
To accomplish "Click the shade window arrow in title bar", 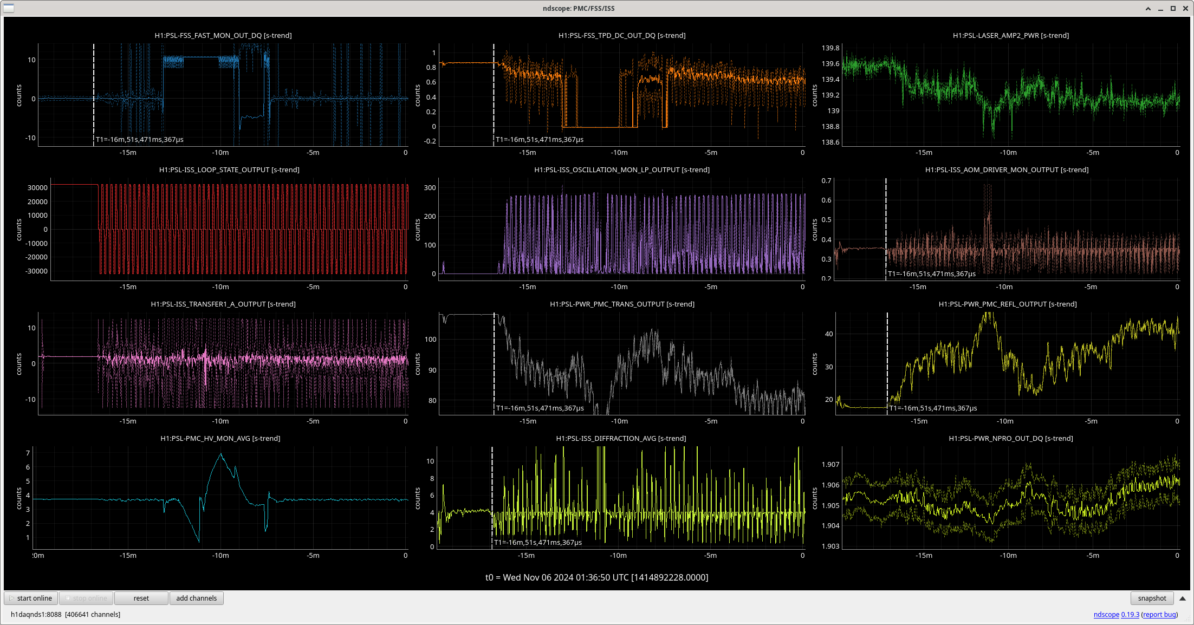I will click(1148, 8).
